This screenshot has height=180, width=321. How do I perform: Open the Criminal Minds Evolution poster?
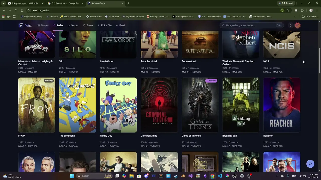pyautogui.click(x=159, y=105)
